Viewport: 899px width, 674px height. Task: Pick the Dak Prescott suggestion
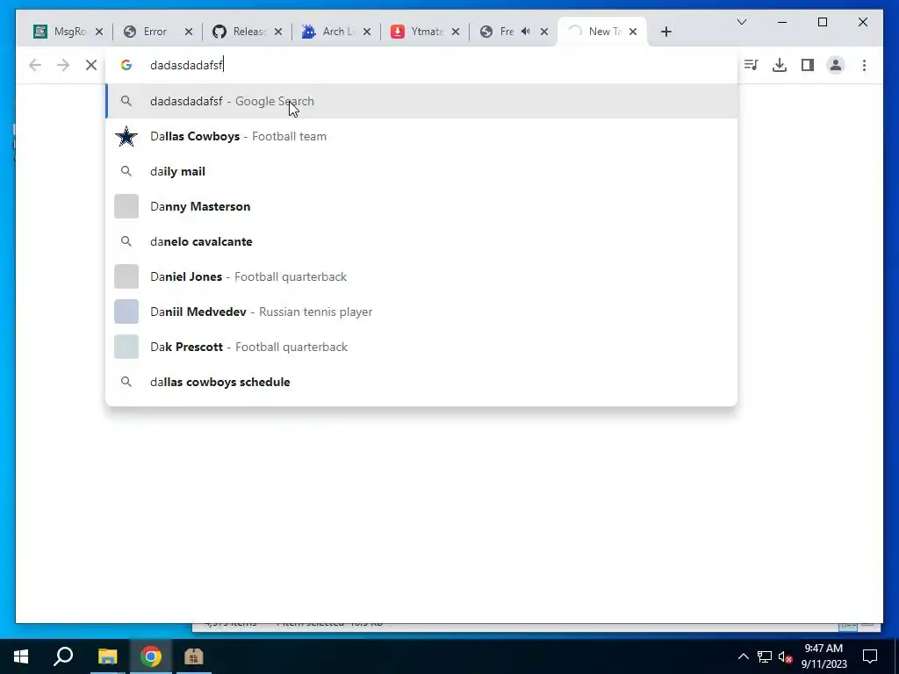(x=421, y=347)
